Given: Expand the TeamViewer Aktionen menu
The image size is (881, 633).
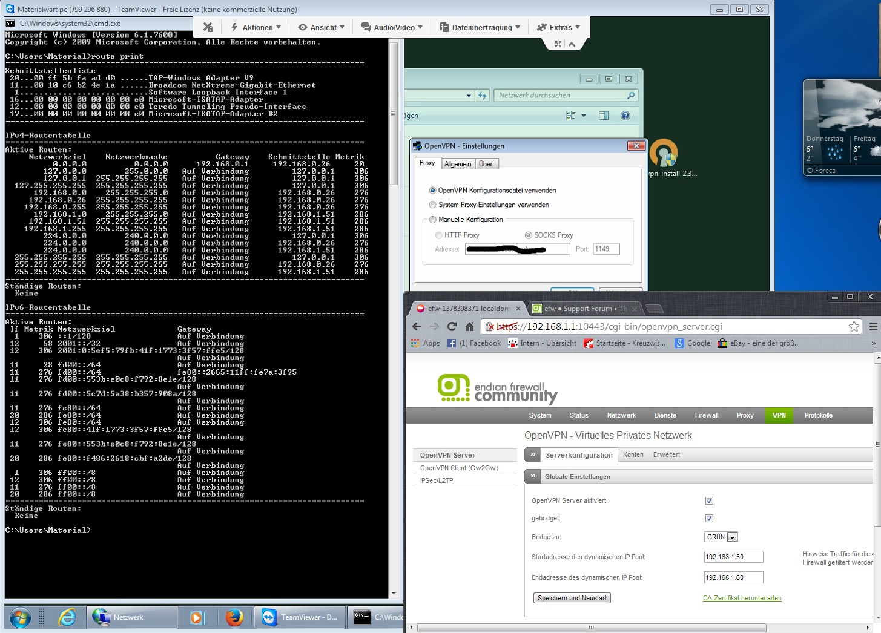Looking at the screenshot, I should click(x=256, y=27).
